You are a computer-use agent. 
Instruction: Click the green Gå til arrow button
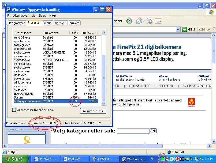[x=184, y=29]
